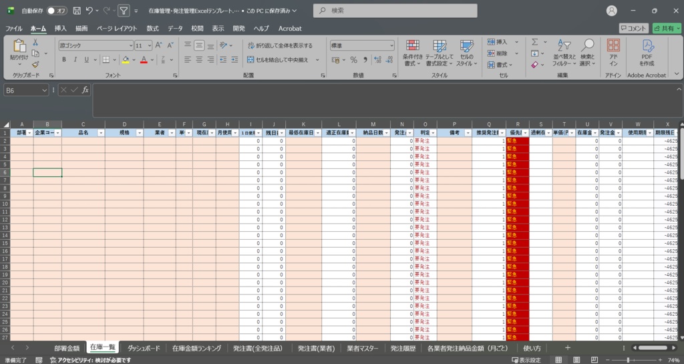
Task: Click 折り返して全体を表示する wrap text button
Action: tap(280, 45)
